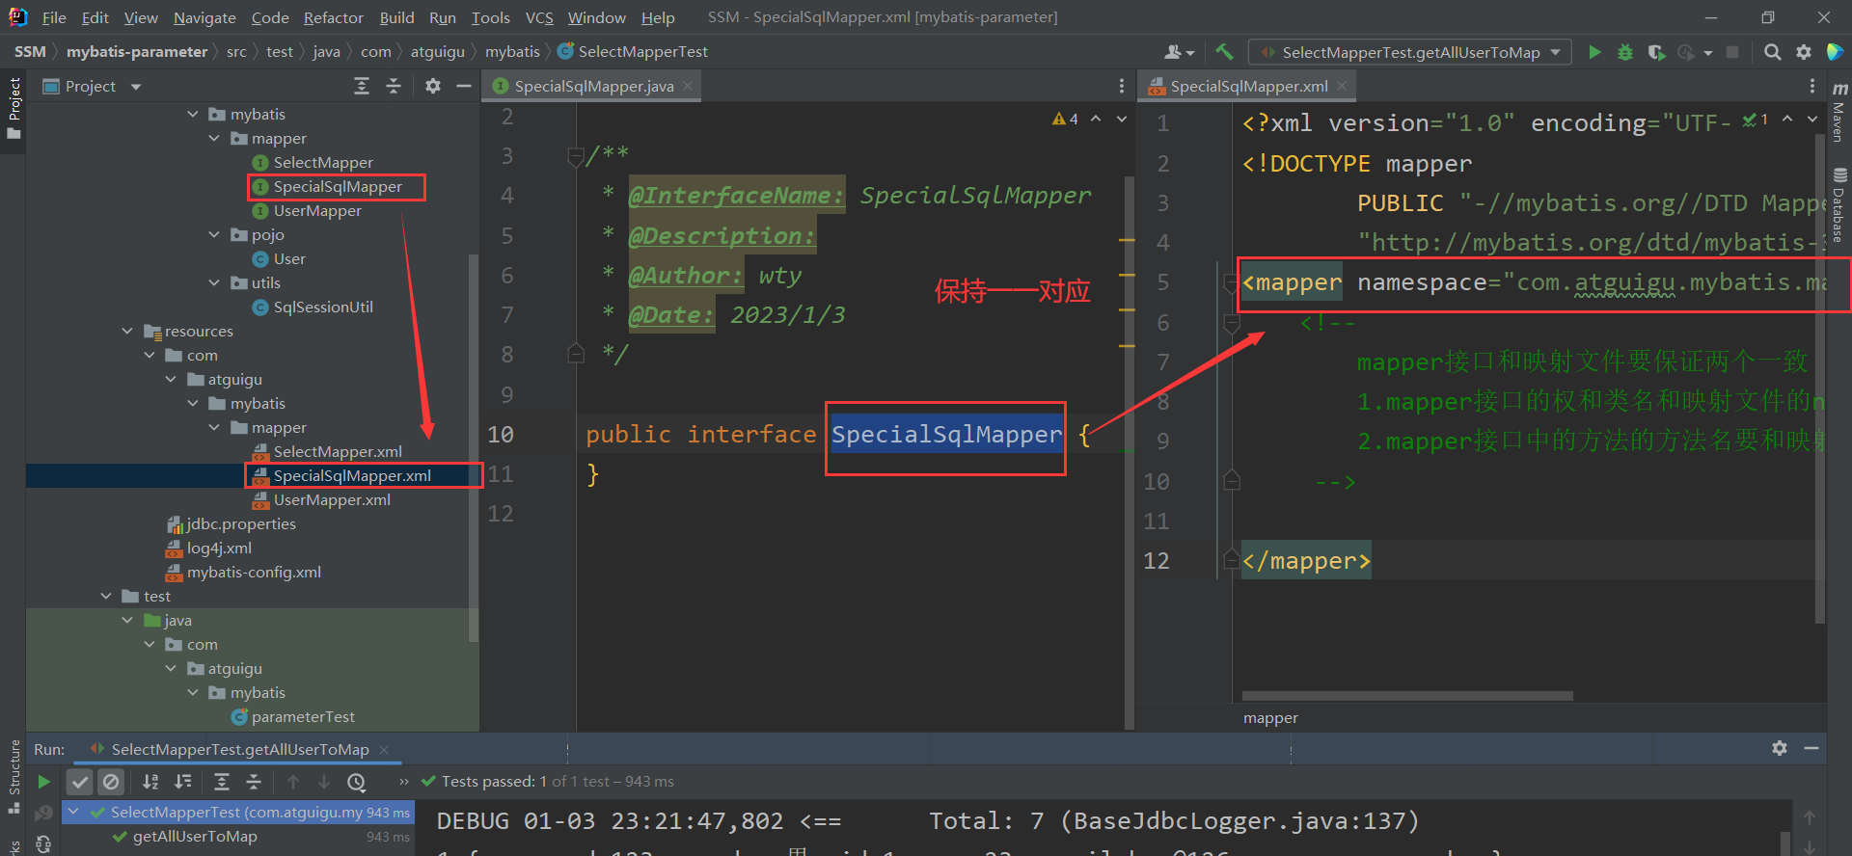Collapse the pojo folder
The image size is (1852, 856).
click(x=214, y=234)
